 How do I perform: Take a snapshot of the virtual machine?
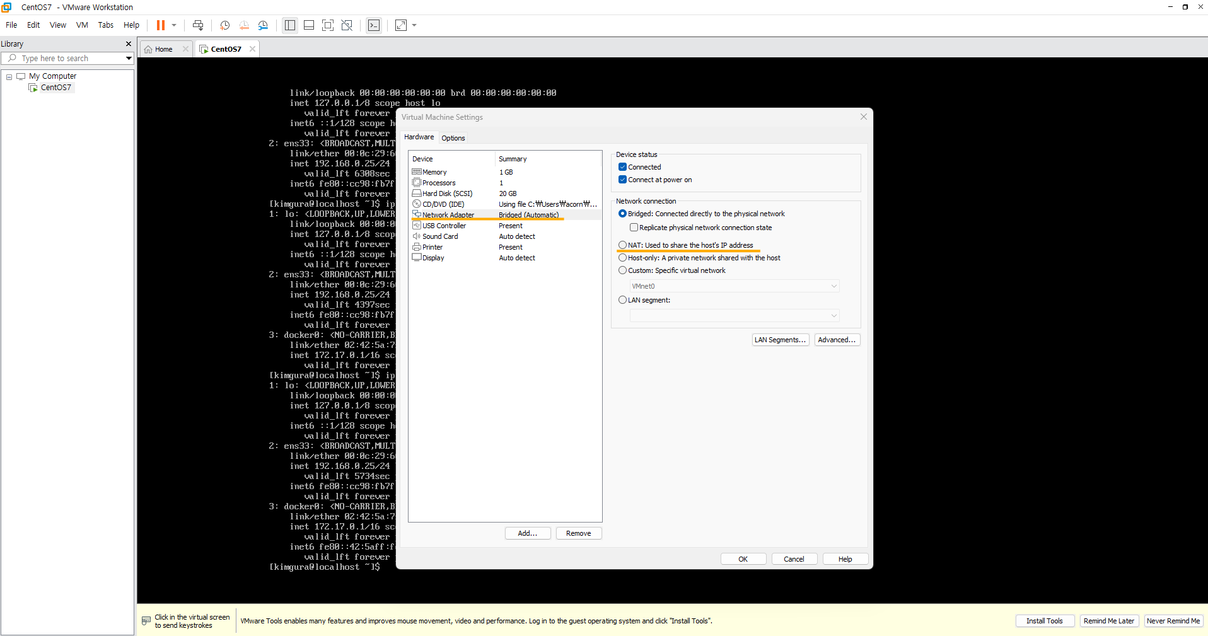[224, 25]
